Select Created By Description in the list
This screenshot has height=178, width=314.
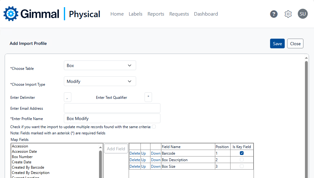(x=31, y=173)
